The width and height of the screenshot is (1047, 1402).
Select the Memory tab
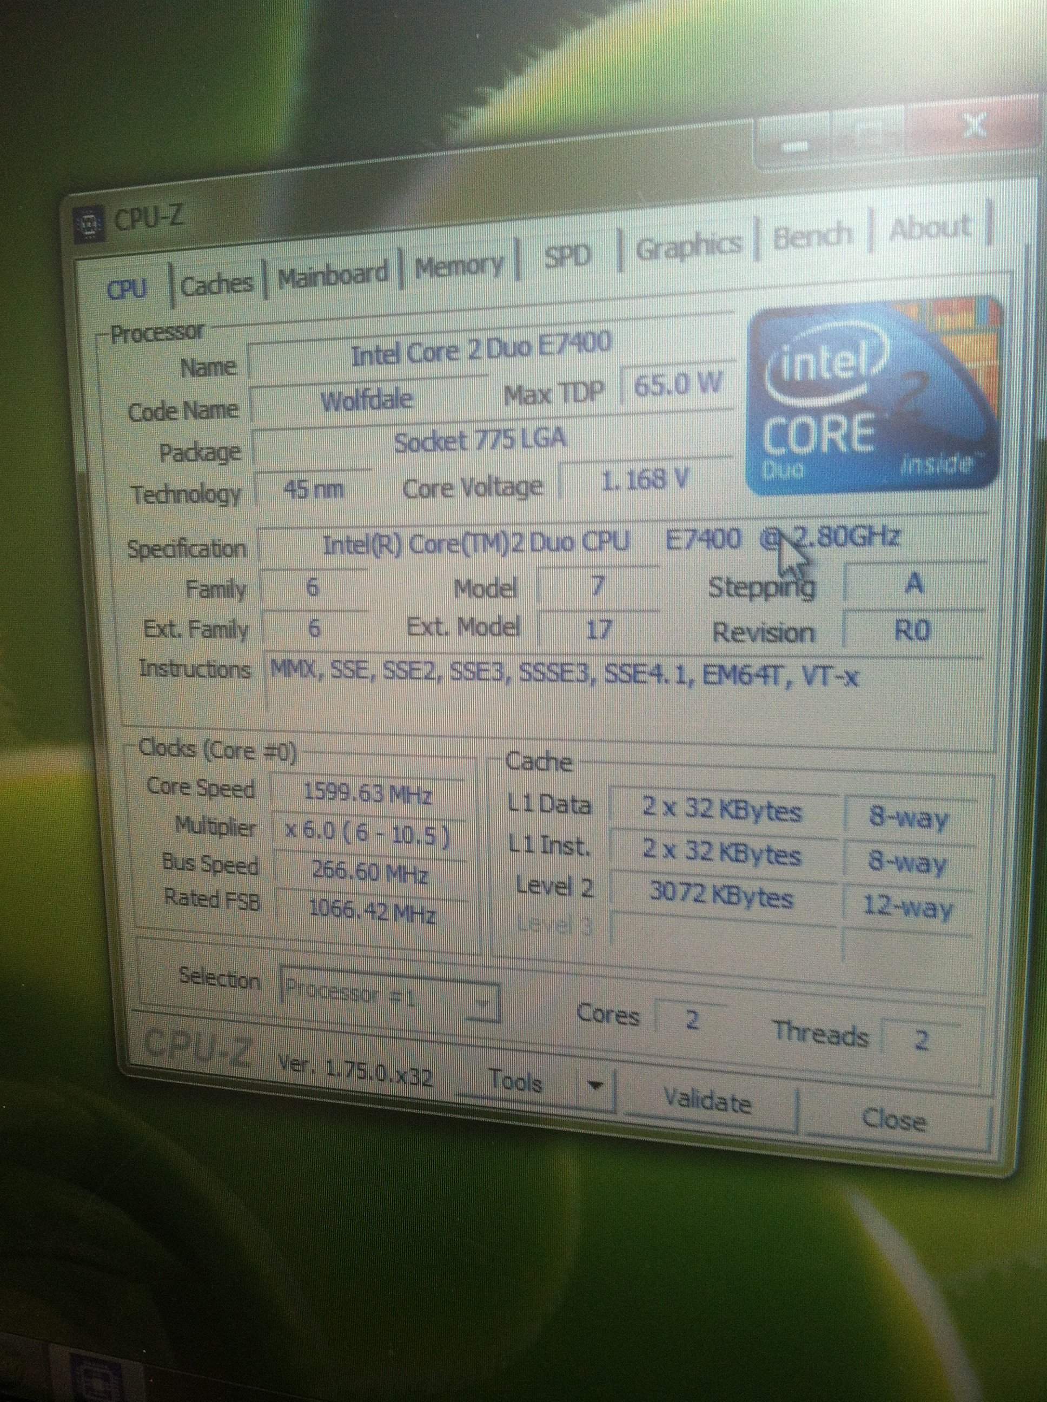[x=459, y=266]
